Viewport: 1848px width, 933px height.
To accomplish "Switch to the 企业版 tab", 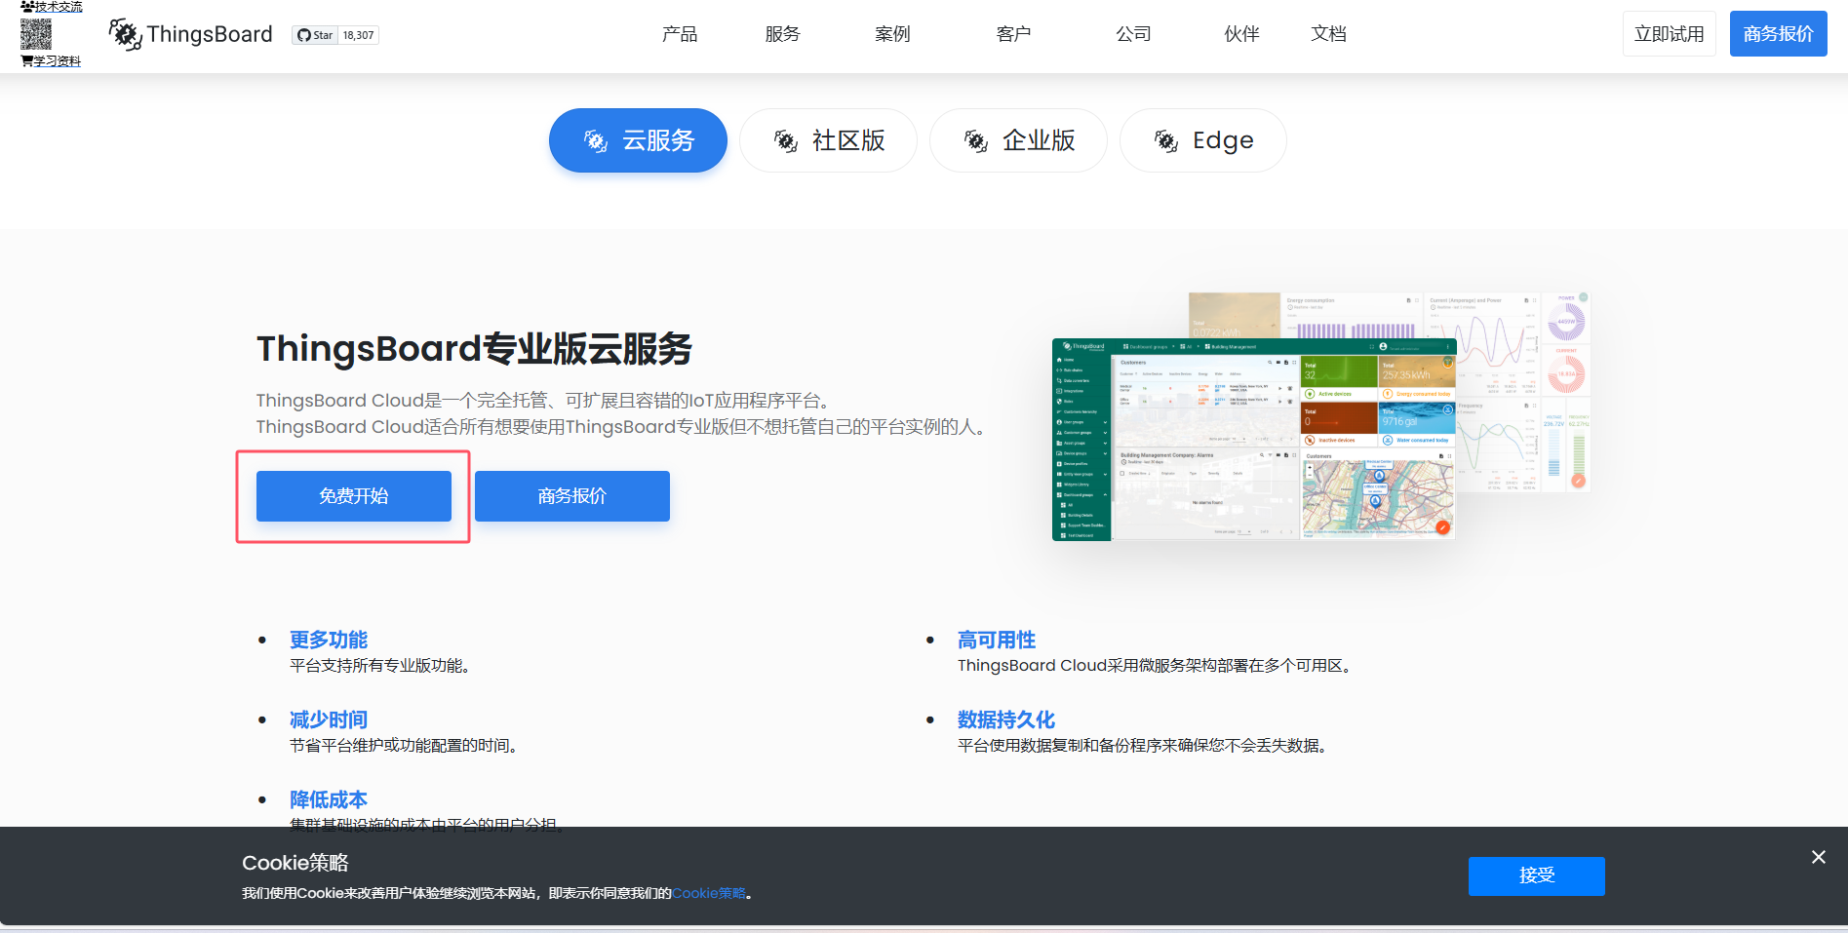I will tap(1018, 140).
